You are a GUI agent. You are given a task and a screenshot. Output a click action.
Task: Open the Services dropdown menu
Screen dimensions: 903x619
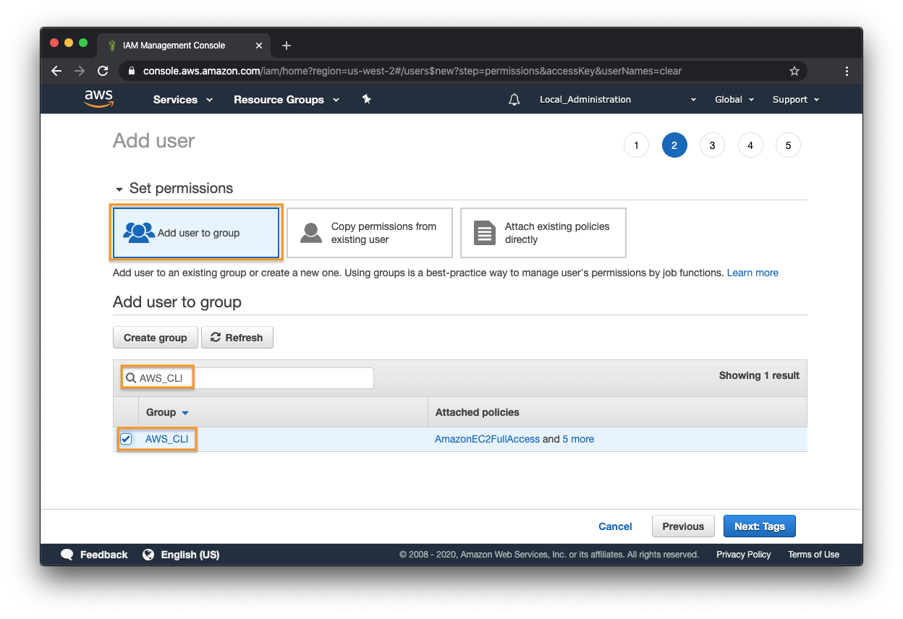click(183, 100)
